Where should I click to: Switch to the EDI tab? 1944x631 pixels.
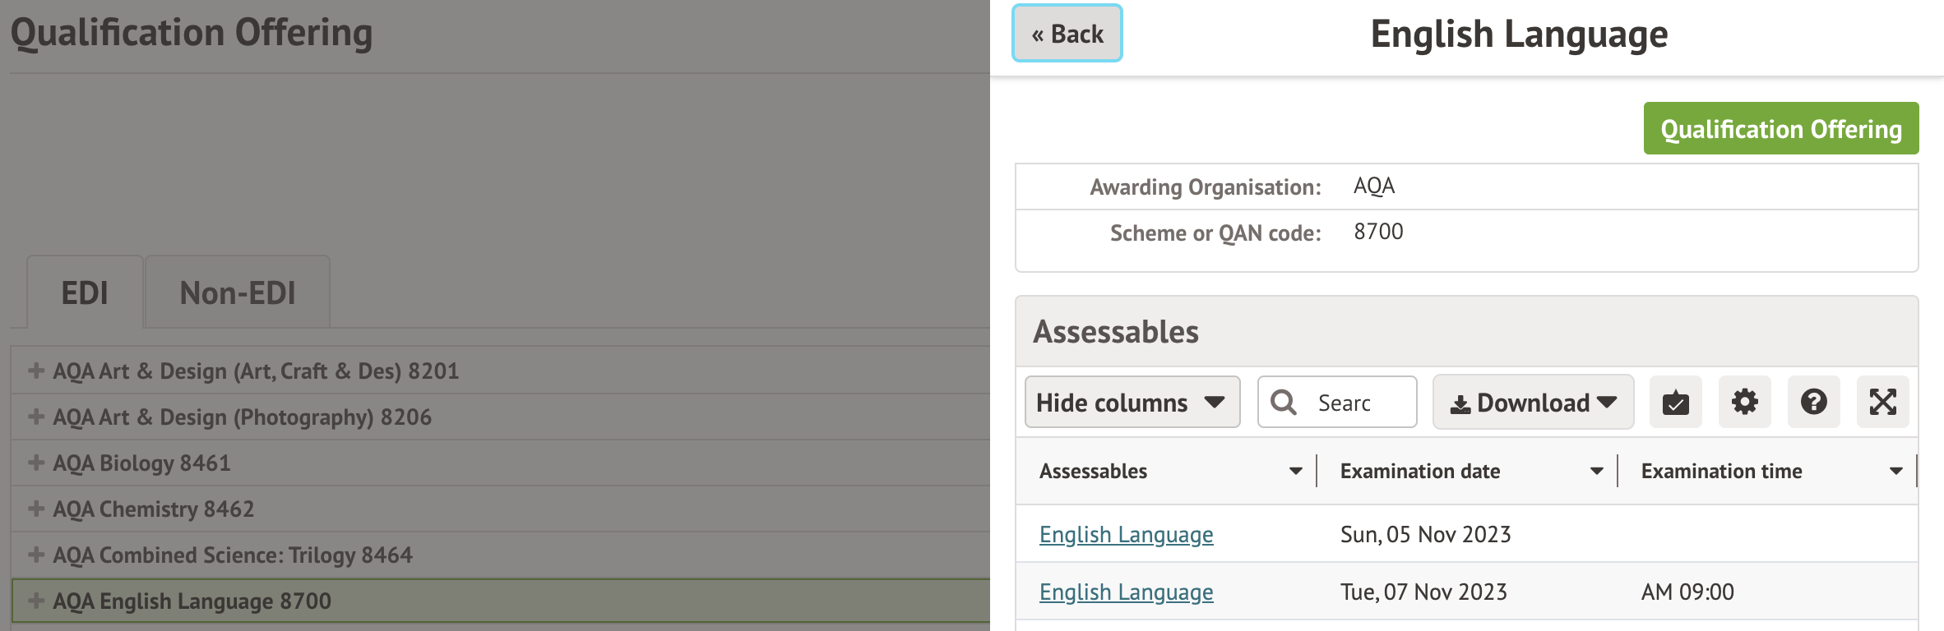85,293
